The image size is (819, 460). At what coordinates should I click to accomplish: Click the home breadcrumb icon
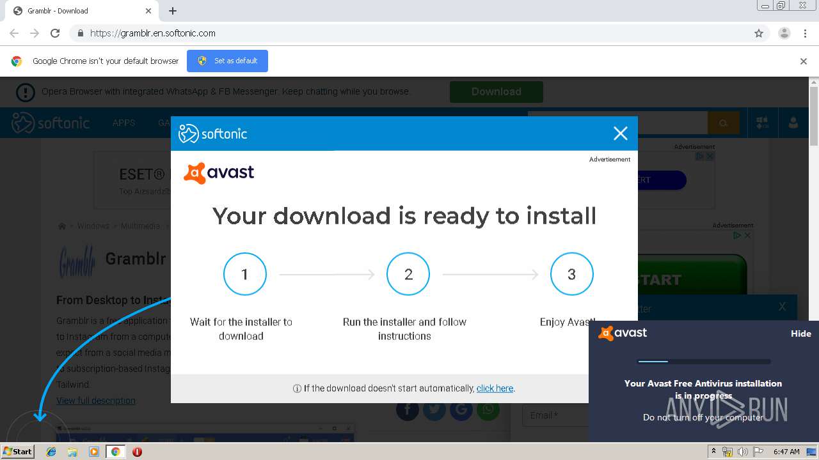pos(62,226)
